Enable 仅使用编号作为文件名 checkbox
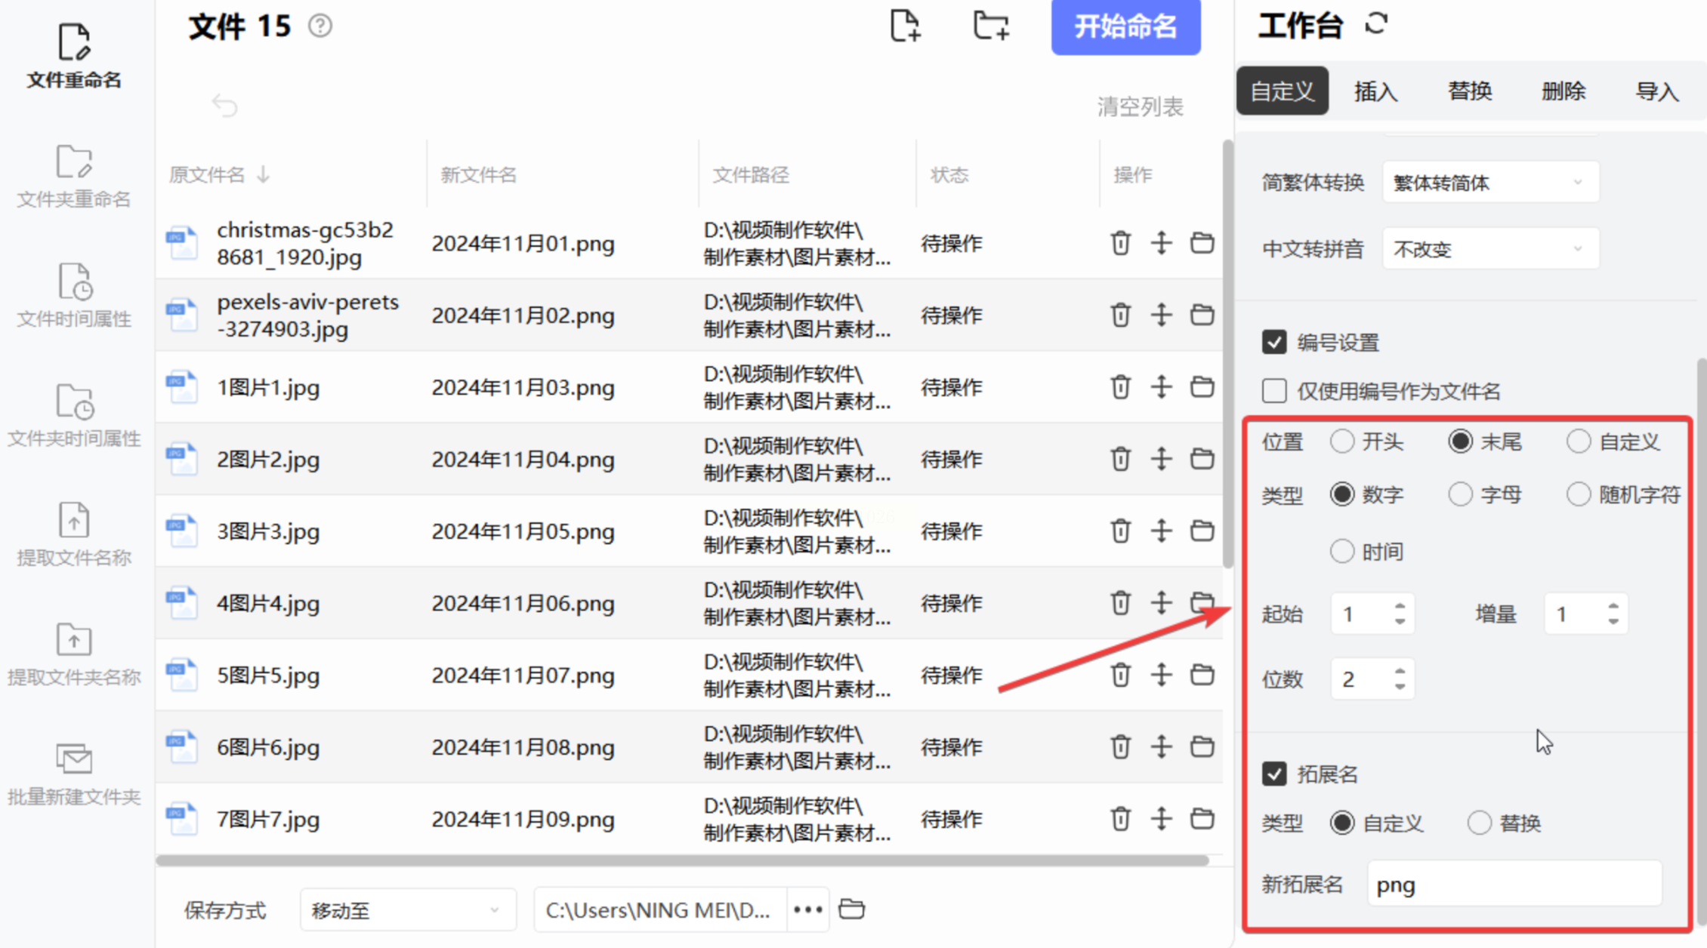Viewport: 1707px width, 948px height. (x=1274, y=391)
